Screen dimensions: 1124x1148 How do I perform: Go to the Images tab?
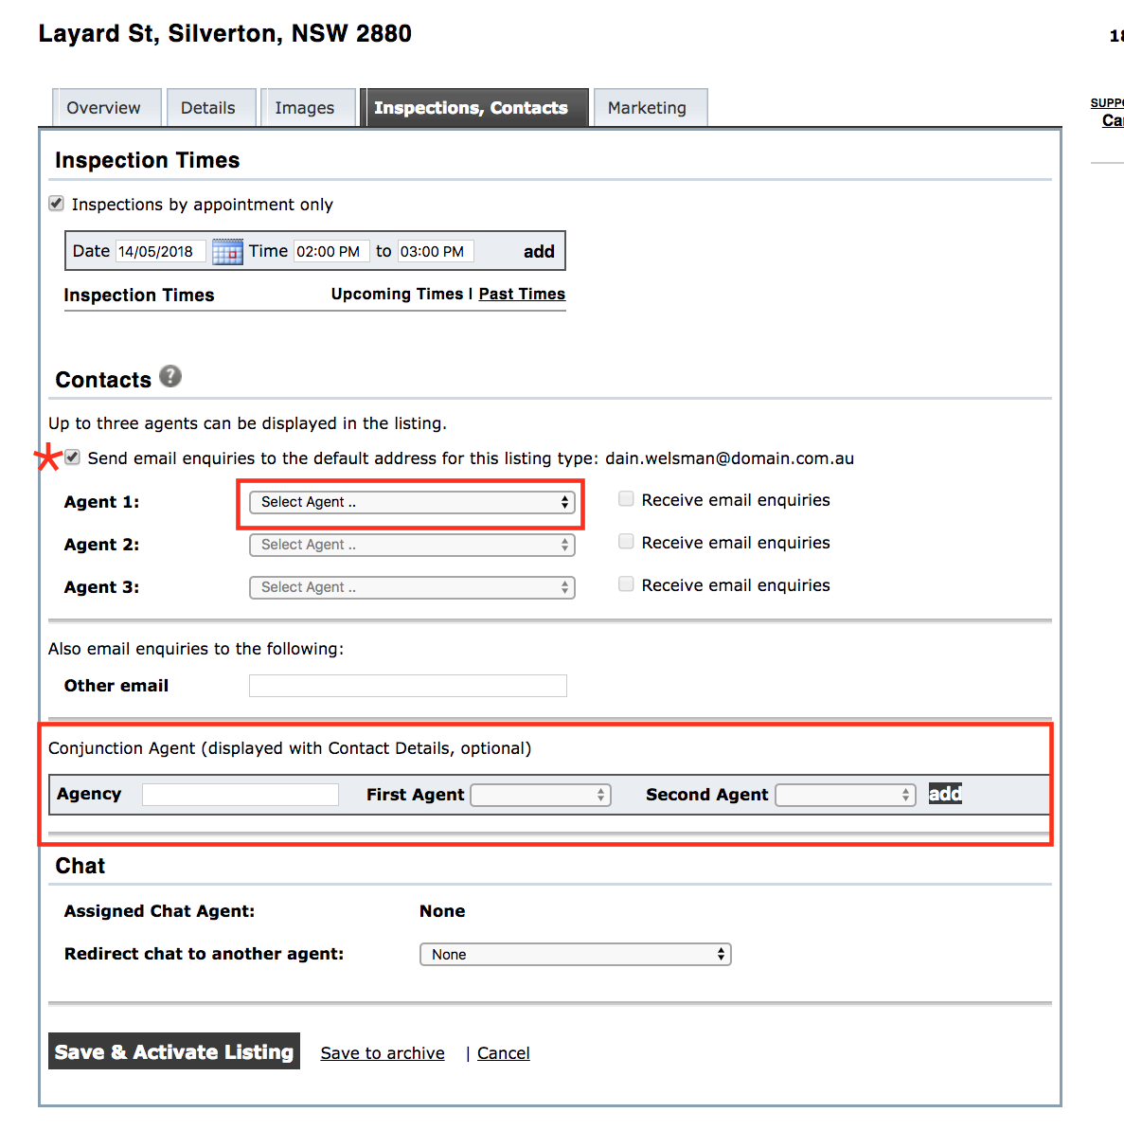click(x=304, y=108)
